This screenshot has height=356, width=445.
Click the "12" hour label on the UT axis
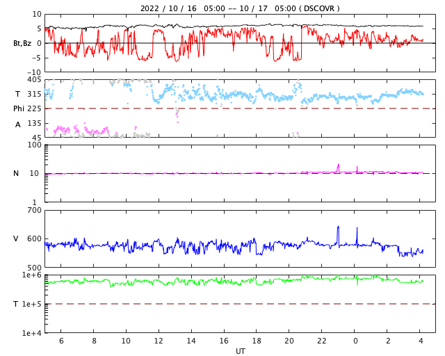[159, 341]
